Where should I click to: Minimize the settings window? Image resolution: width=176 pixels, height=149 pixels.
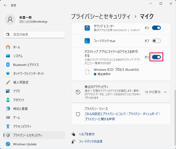(151, 4)
